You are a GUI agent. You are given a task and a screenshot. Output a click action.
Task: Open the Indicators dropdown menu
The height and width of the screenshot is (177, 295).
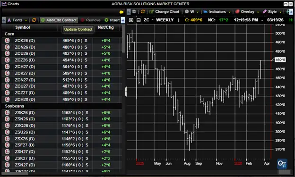[217, 12]
